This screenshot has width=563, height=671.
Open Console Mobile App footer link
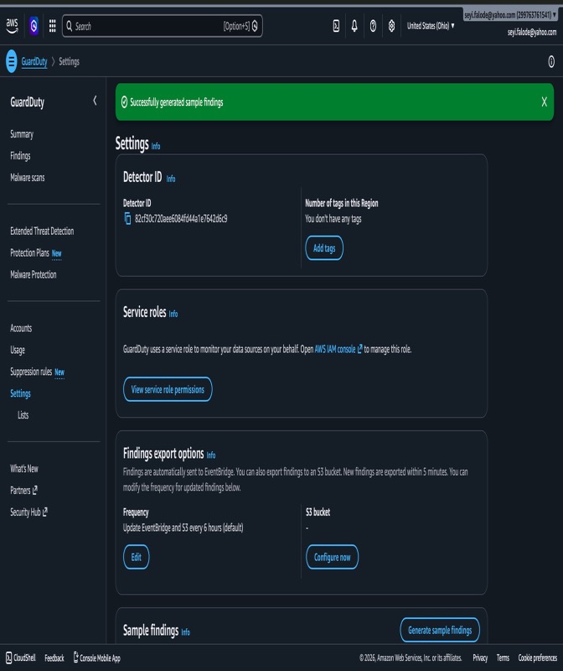coord(97,658)
